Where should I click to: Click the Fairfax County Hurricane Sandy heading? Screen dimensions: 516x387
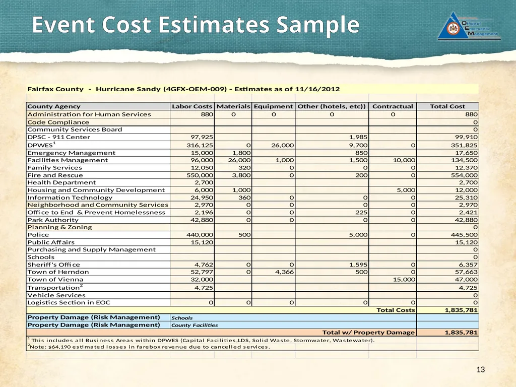[x=183, y=89]
